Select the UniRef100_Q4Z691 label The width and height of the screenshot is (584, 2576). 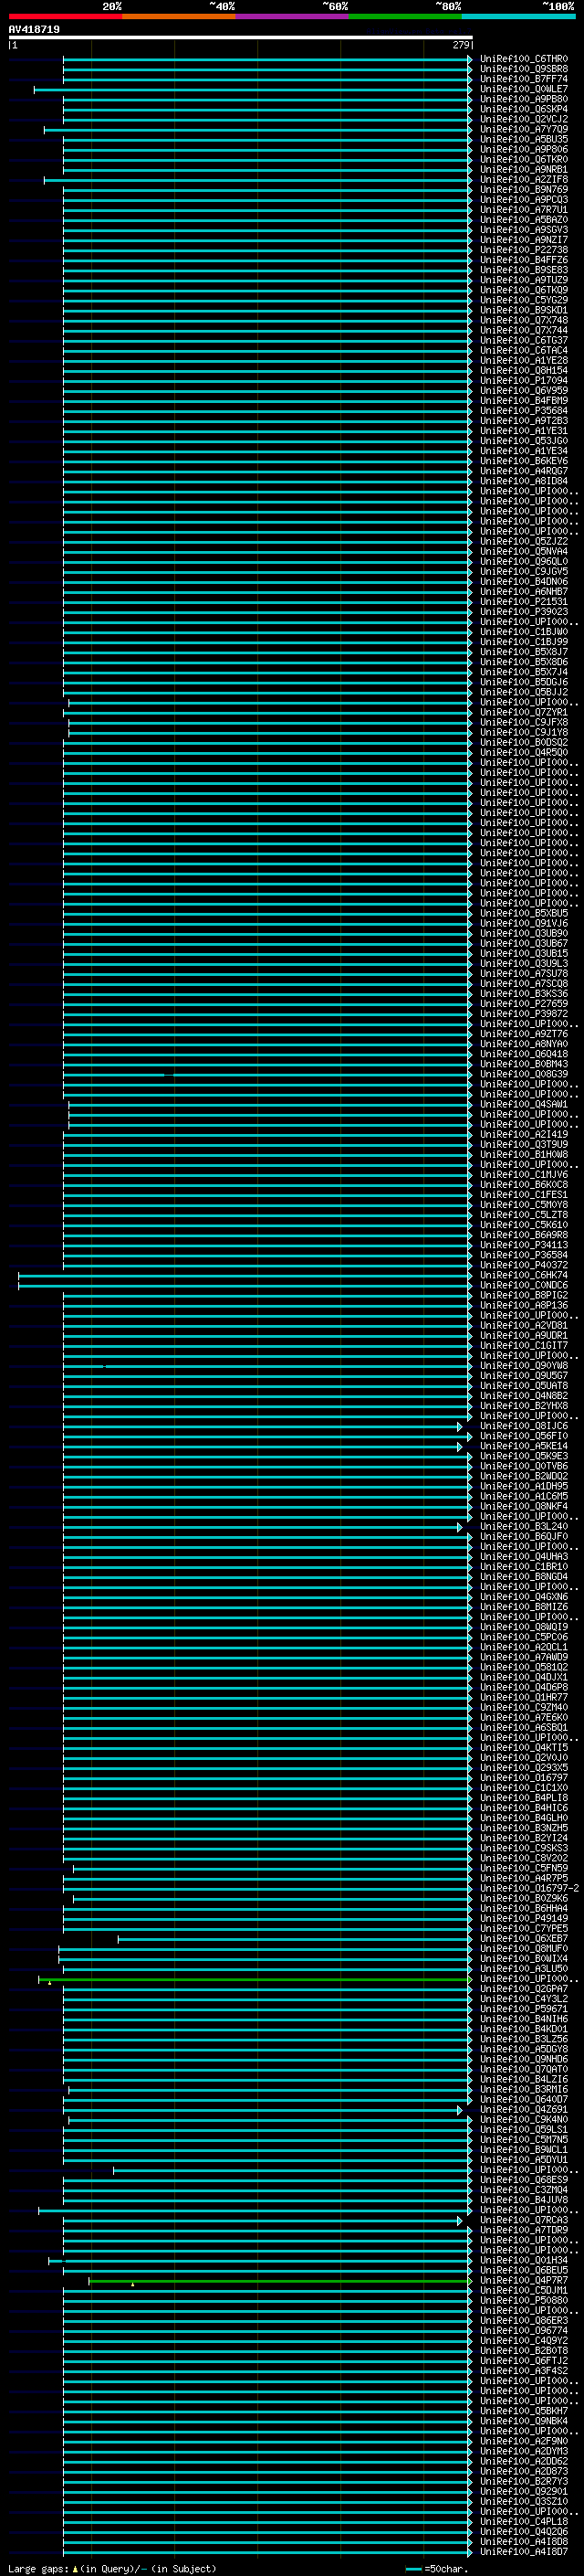pos(523,2109)
